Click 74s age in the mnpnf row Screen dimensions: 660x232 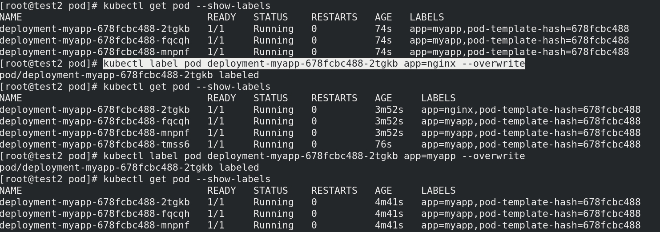click(x=383, y=52)
